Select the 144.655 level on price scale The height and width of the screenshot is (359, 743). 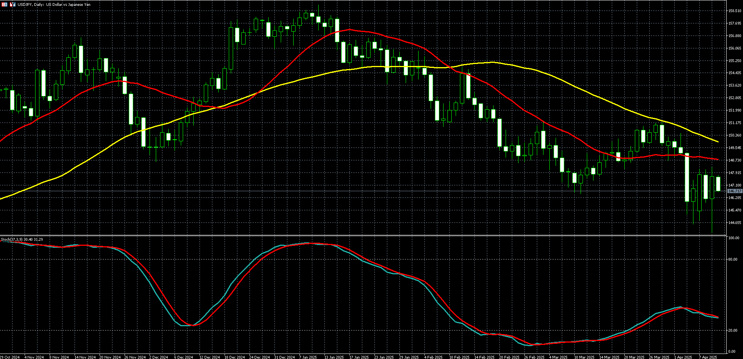(x=735, y=222)
